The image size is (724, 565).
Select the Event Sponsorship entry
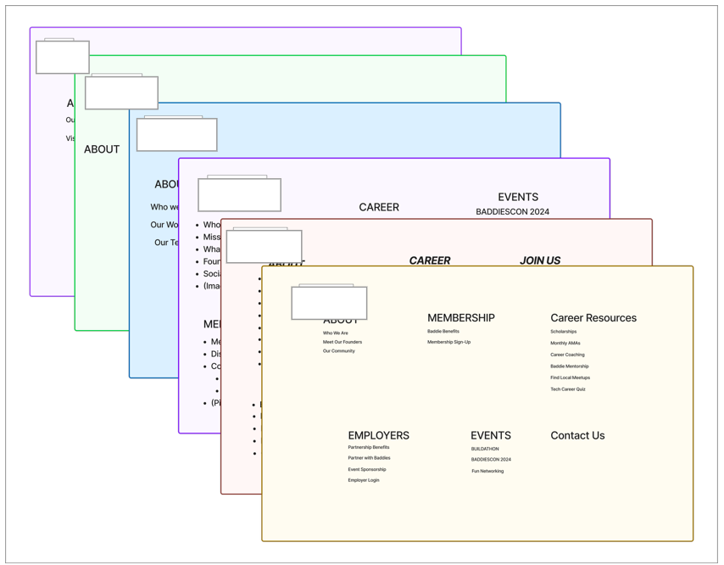(x=367, y=469)
